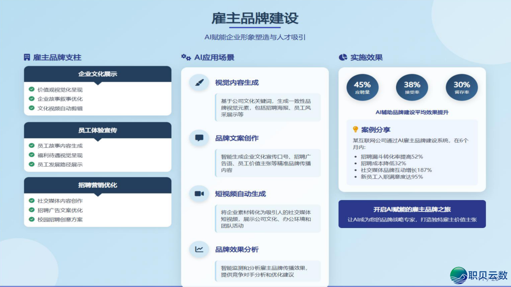Click the bullet 新员工入职满意度达95%

coord(392,177)
